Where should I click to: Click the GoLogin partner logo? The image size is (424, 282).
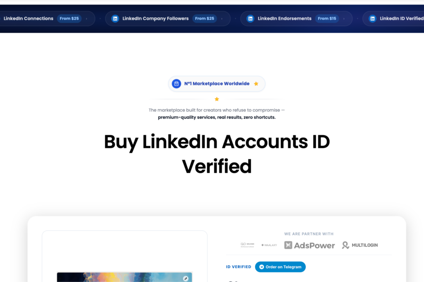[x=247, y=245]
